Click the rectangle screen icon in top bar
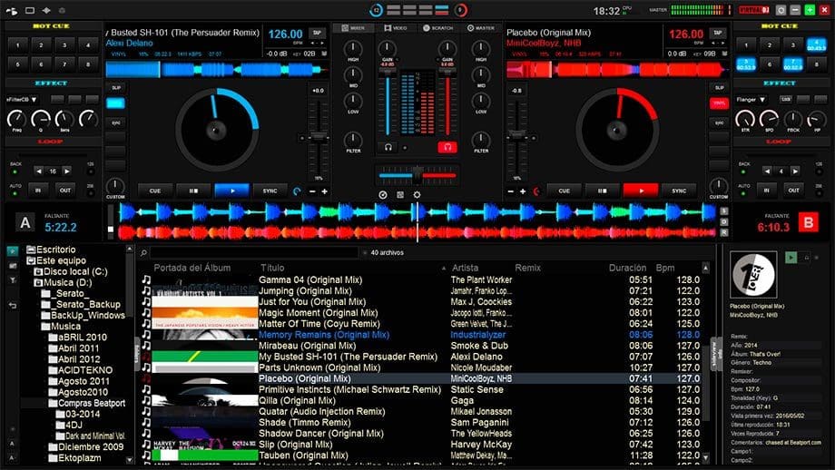Screen dimensions: 835x470 click(x=30, y=10)
